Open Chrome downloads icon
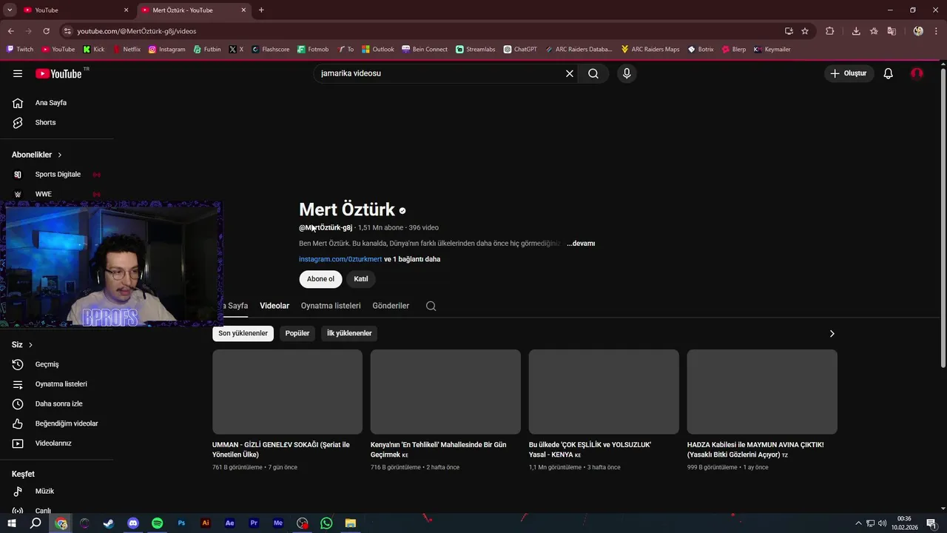The height and width of the screenshot is (533, 947). pyautogui.click(x=856, y=31)
